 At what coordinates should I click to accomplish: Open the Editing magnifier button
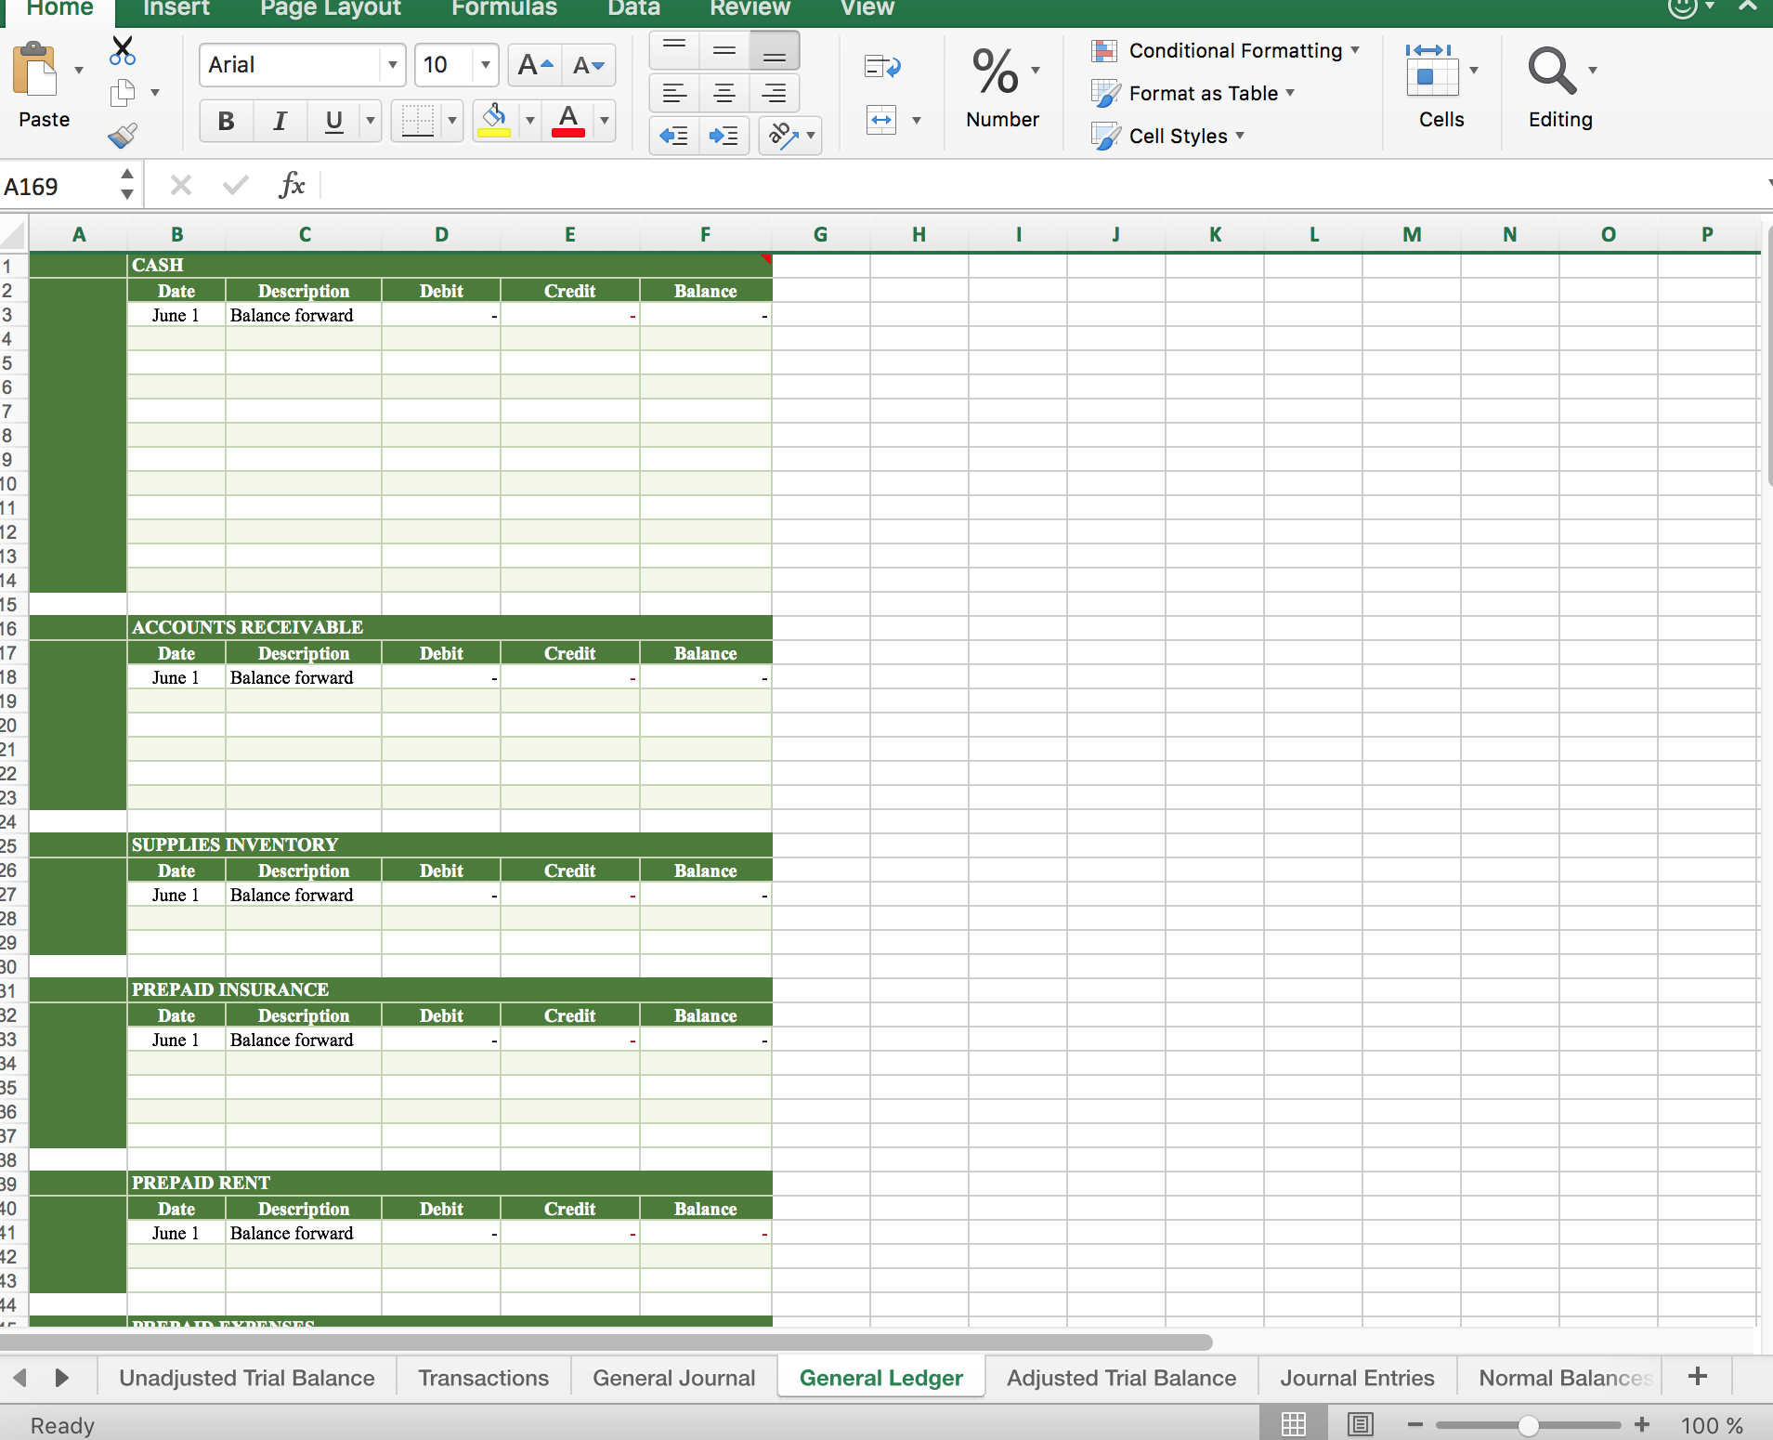1552,71
